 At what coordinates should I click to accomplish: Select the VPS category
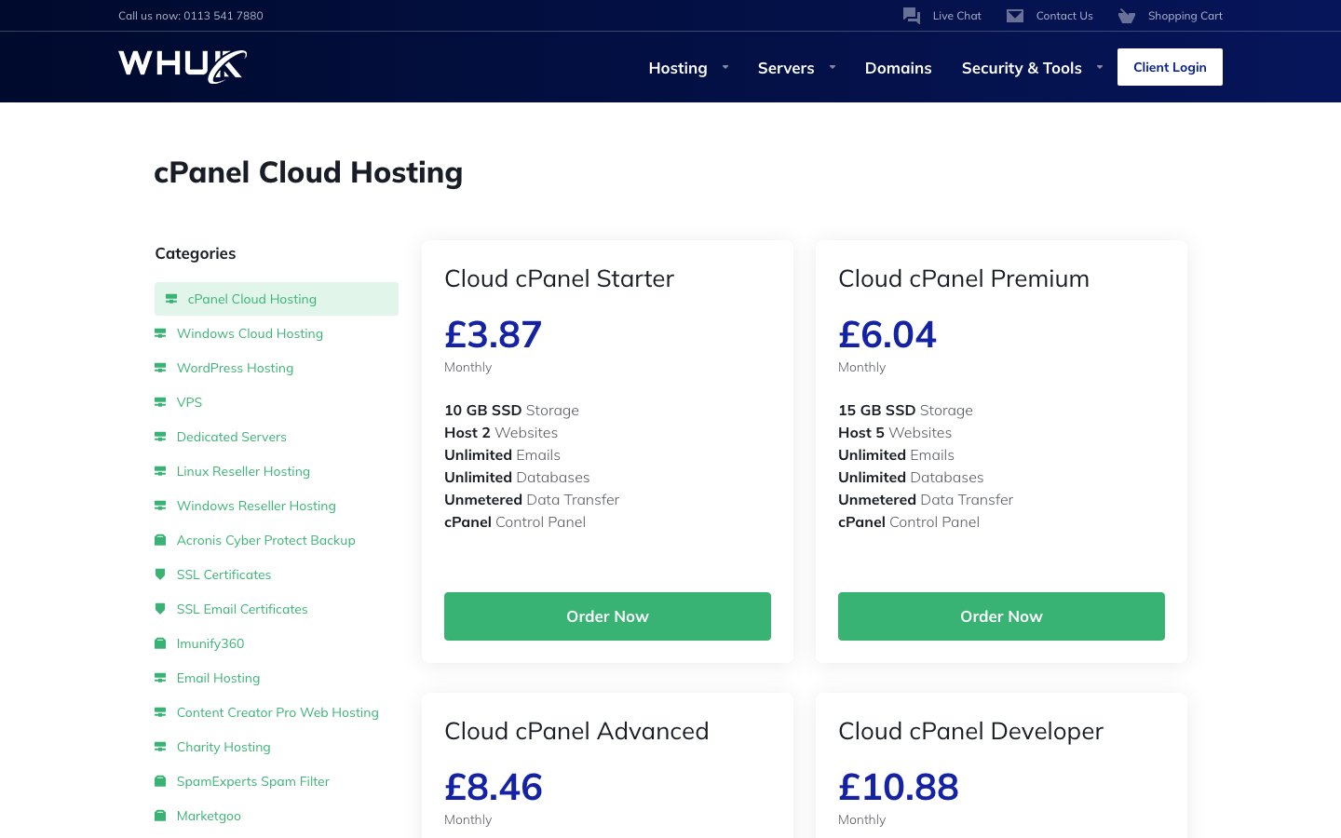189,402
